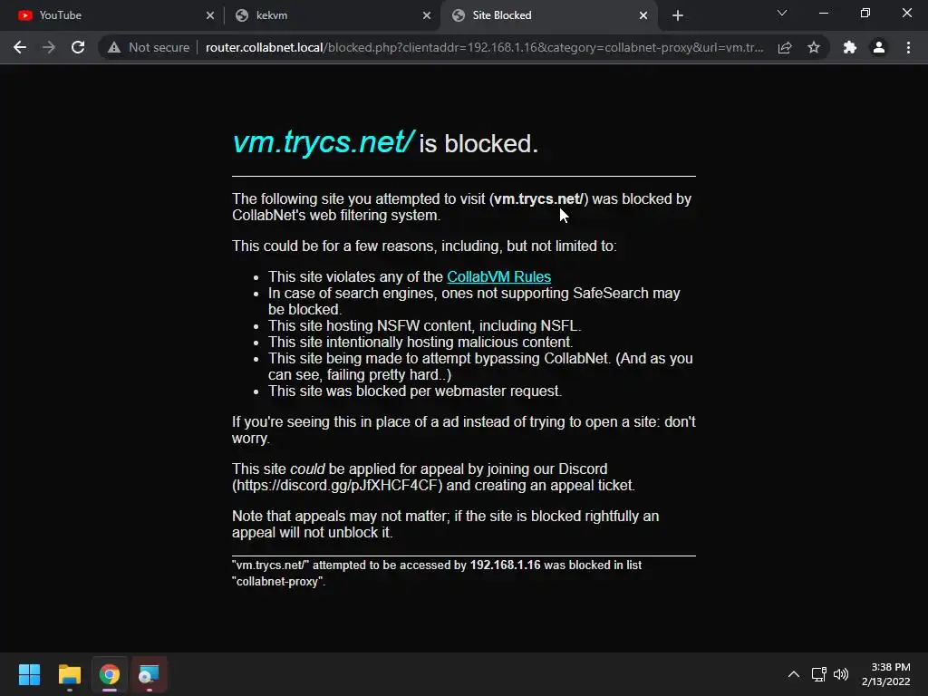Image resolution: width=928 pixels, height=696 pixels.
Task: Click the "collabnet-proxy" list name text
Action: pos(277,582)
